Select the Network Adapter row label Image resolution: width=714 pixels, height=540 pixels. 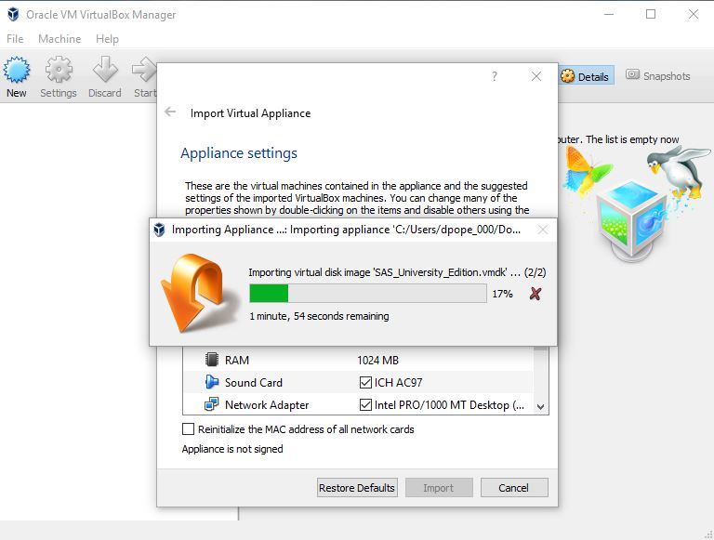click(x=267, y=405)
